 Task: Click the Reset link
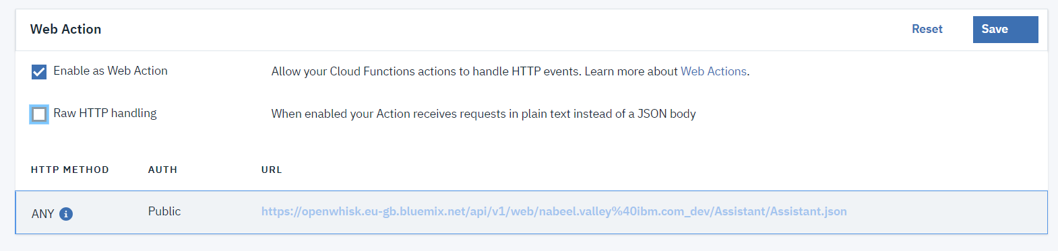pyautogui.click(x=927, y=29)
